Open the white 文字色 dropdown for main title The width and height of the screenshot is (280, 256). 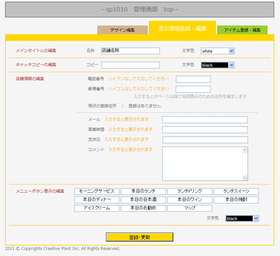pos(217,51)
